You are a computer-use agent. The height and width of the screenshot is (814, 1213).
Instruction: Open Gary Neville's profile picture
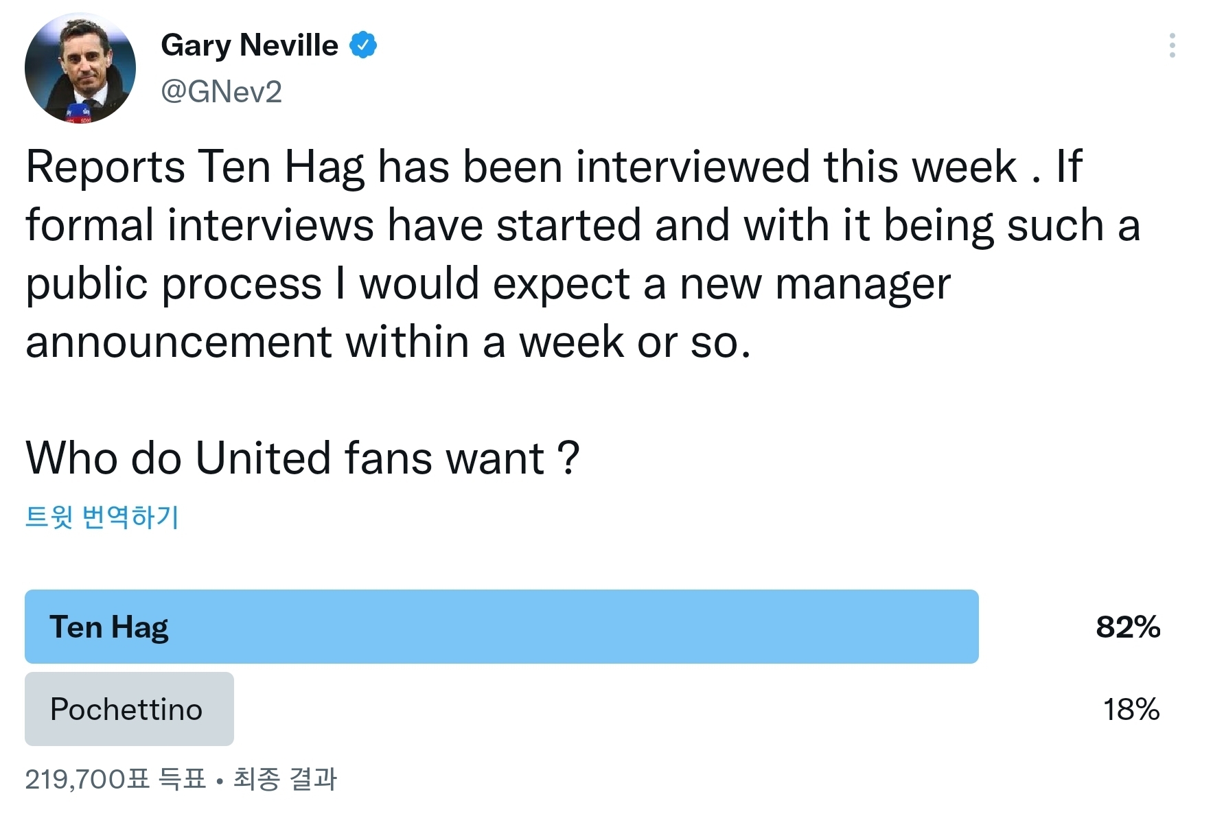point(80,68)
